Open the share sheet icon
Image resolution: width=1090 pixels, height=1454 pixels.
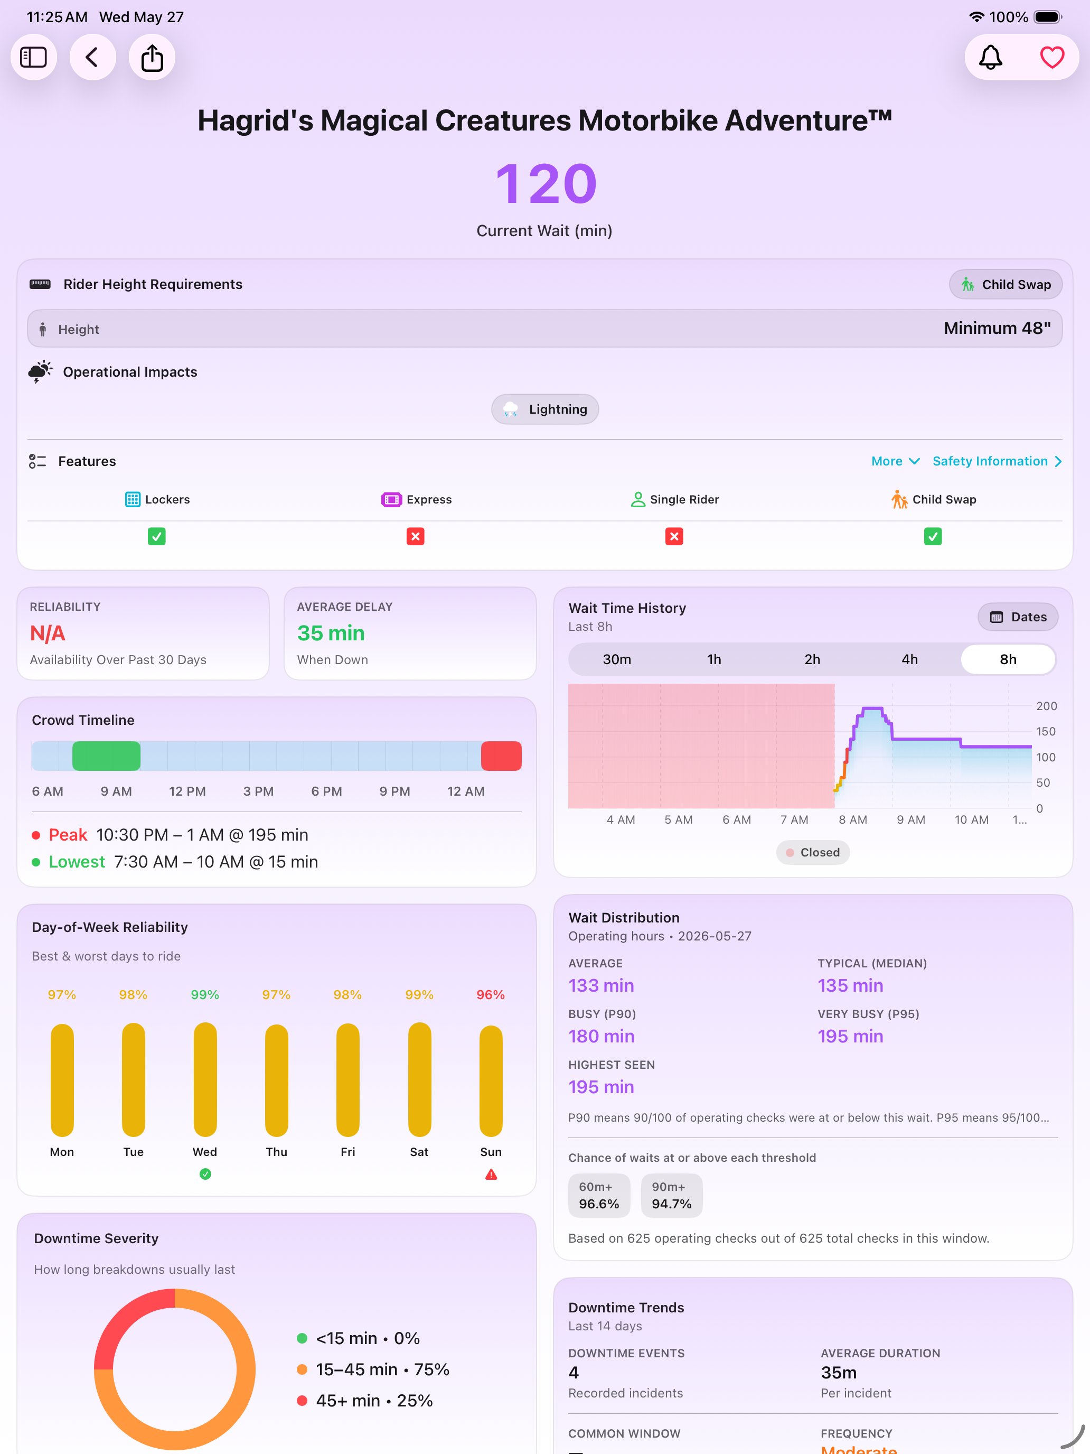[x=152, y=57]
